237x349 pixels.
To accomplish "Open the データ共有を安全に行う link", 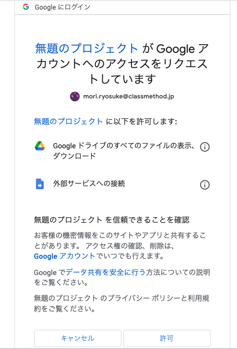I will [106, 272].
